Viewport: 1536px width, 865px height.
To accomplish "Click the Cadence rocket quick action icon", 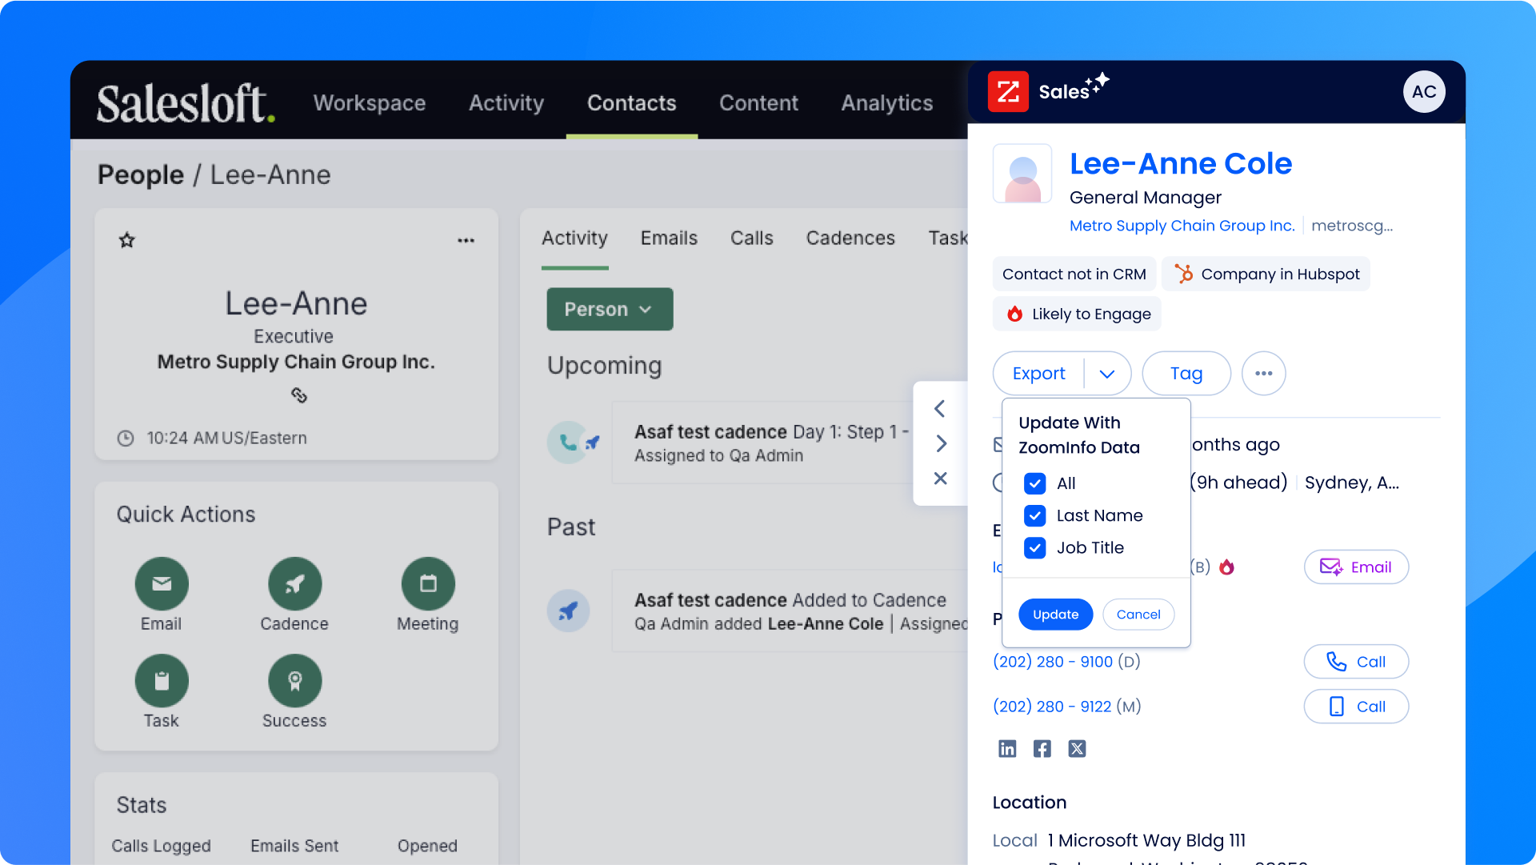I will (294, 584).
